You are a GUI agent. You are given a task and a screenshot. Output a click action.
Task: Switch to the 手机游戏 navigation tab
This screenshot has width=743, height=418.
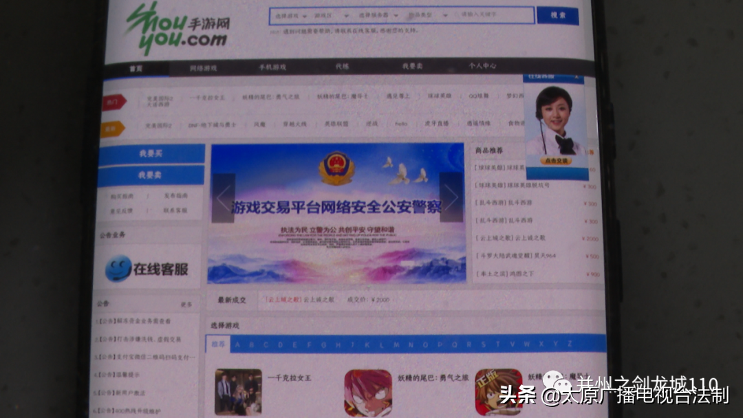tap(274, 67)
